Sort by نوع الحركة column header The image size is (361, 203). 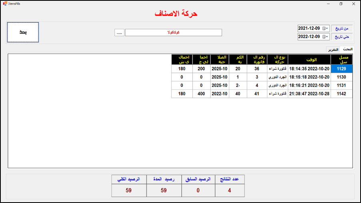[x=277, y=60]
